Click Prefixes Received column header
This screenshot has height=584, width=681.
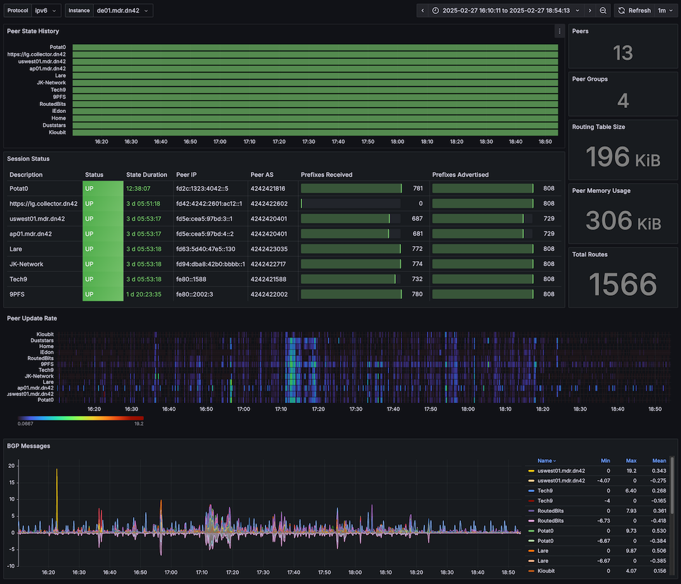coord(327,175)
